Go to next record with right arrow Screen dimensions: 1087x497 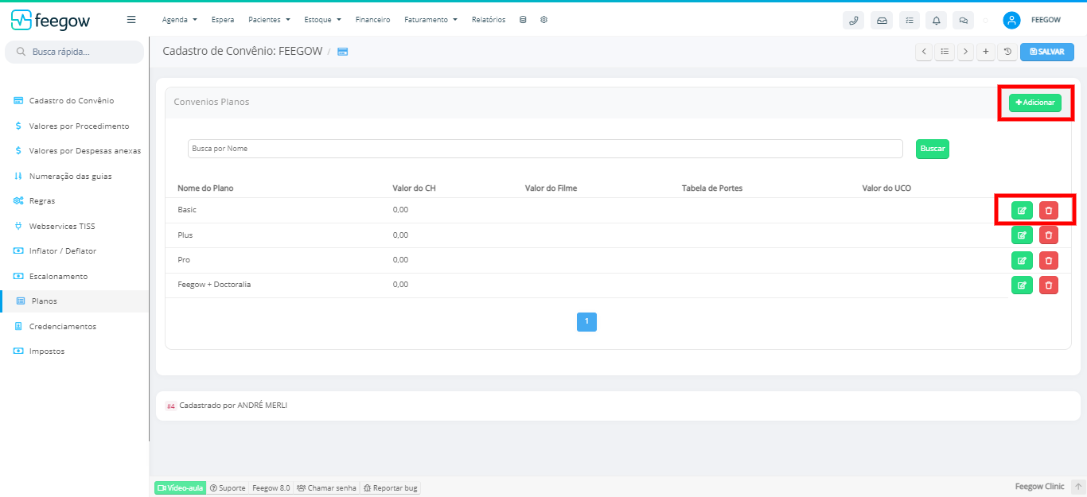click(965, 52)
